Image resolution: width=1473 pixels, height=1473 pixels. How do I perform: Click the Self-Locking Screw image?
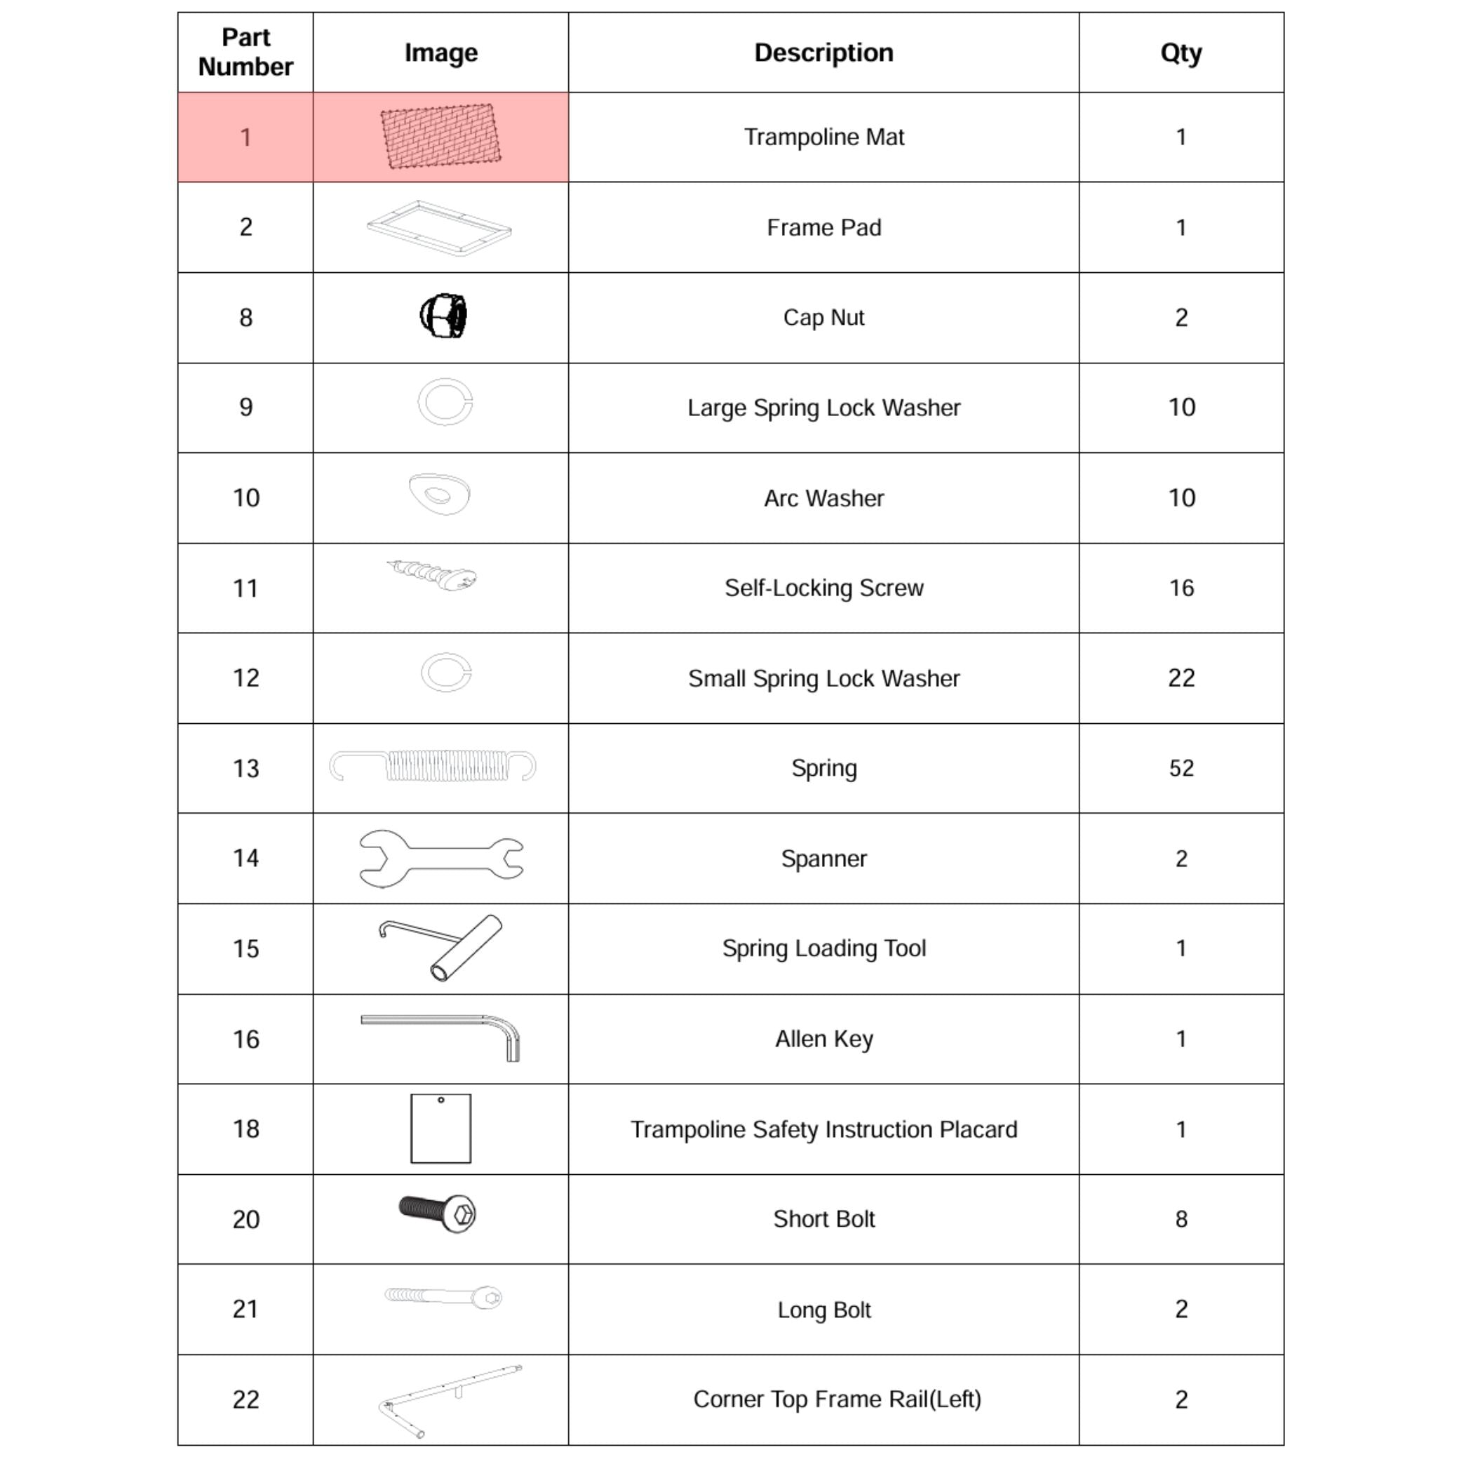(x=432, y=574)
